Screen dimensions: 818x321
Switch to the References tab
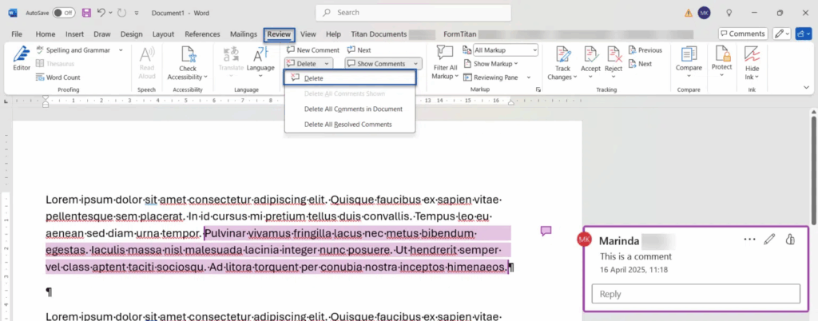pyautogui.click(x=202, y=34)
